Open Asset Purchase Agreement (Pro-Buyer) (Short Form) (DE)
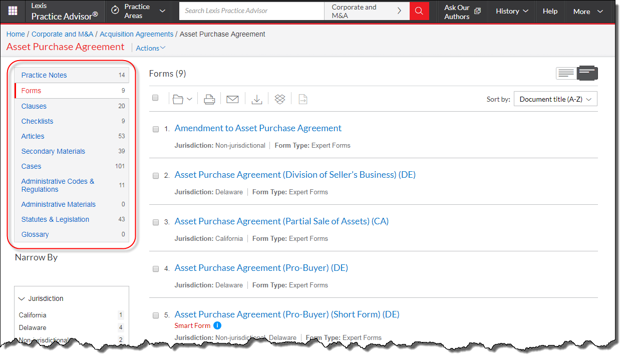 click(287, 314)
